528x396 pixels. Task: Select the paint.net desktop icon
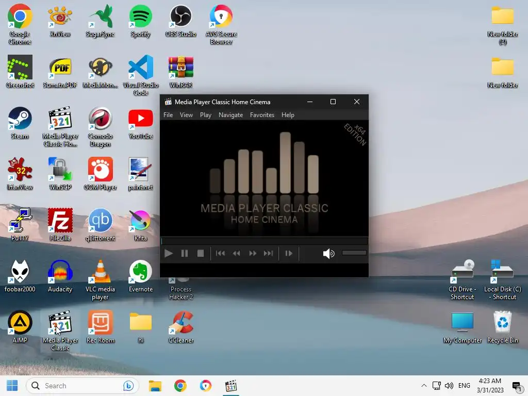pyautogui.click(x=140, y=174)
